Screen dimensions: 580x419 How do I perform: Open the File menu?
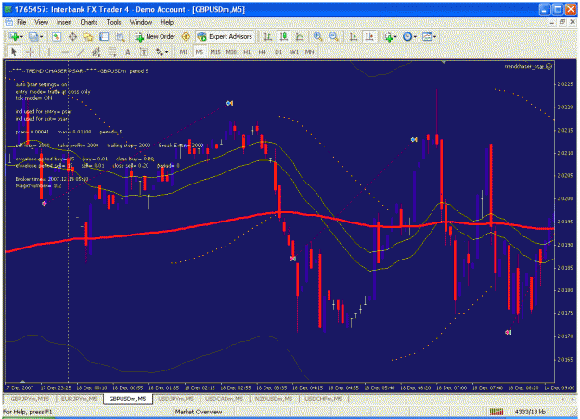click(x=21, y=22)
